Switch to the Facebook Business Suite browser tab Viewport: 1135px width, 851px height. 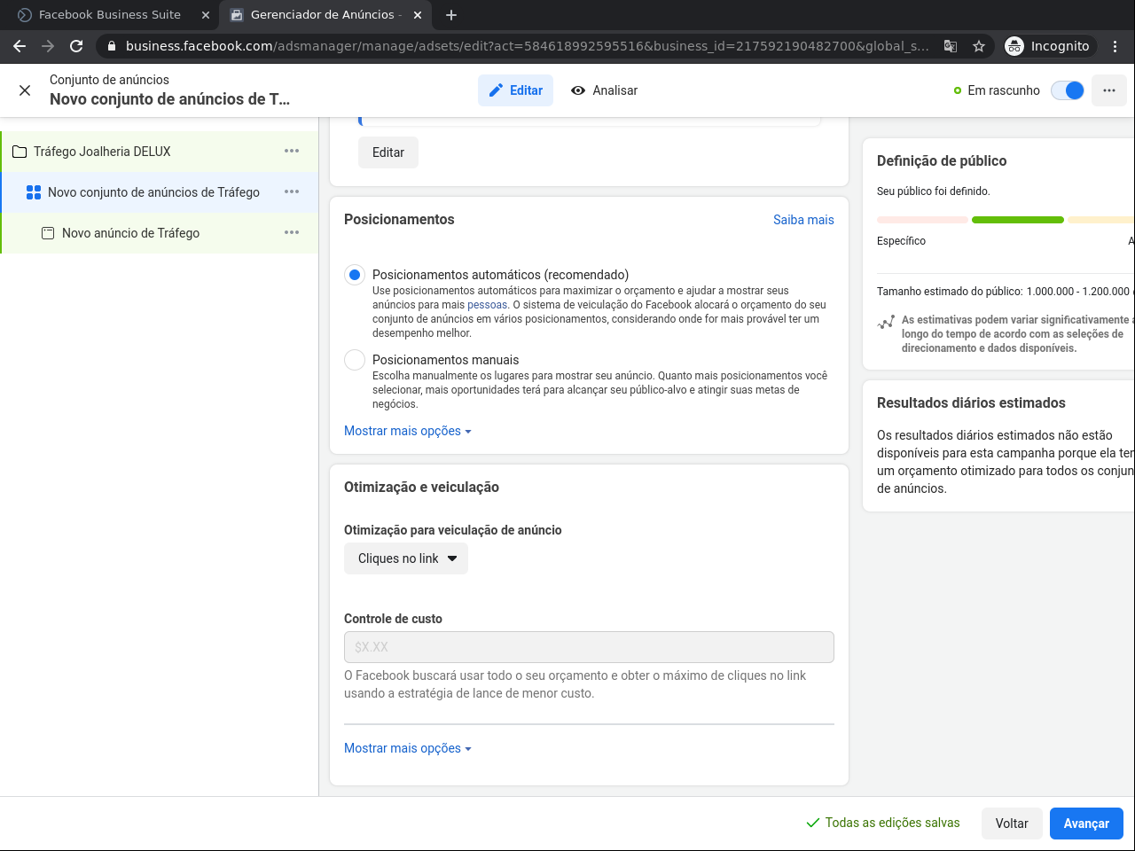point(110,15)
